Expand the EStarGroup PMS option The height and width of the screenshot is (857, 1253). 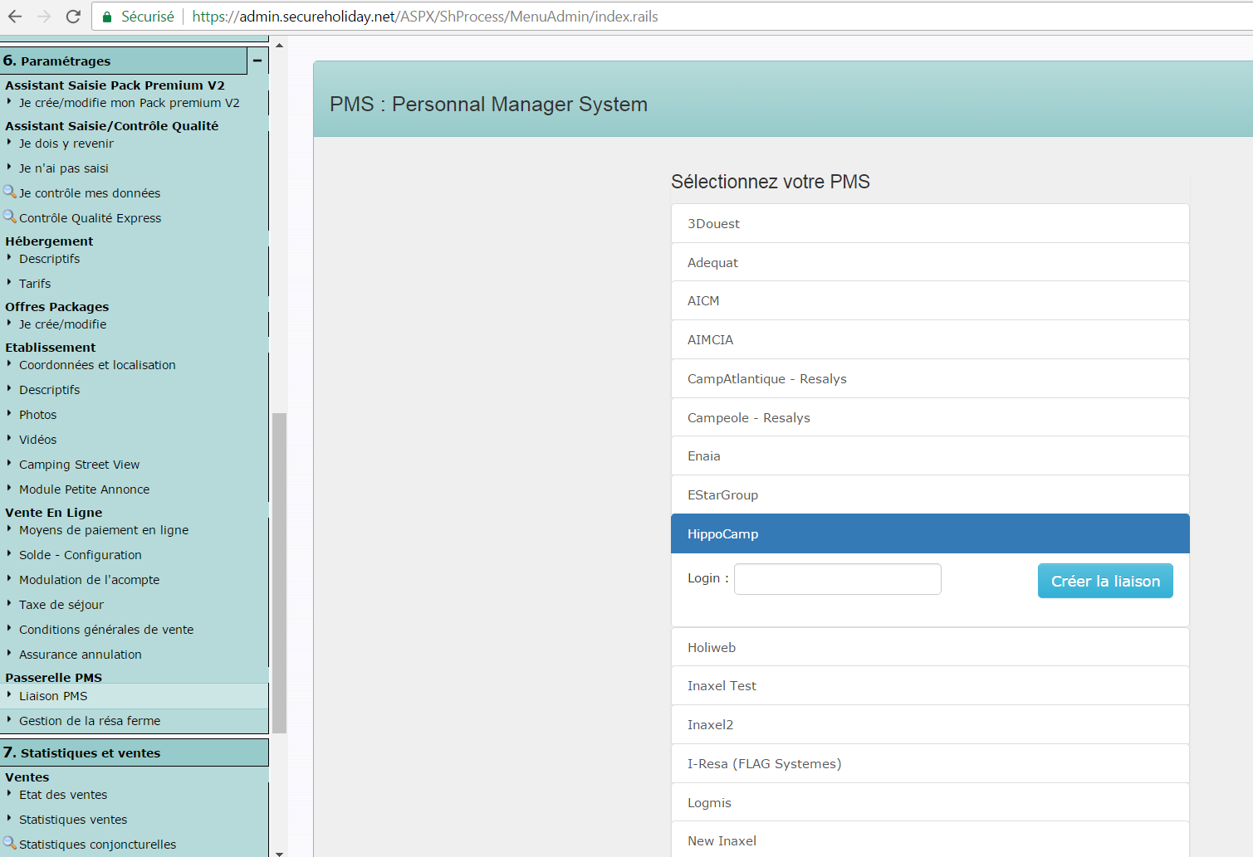coord(930,494)
